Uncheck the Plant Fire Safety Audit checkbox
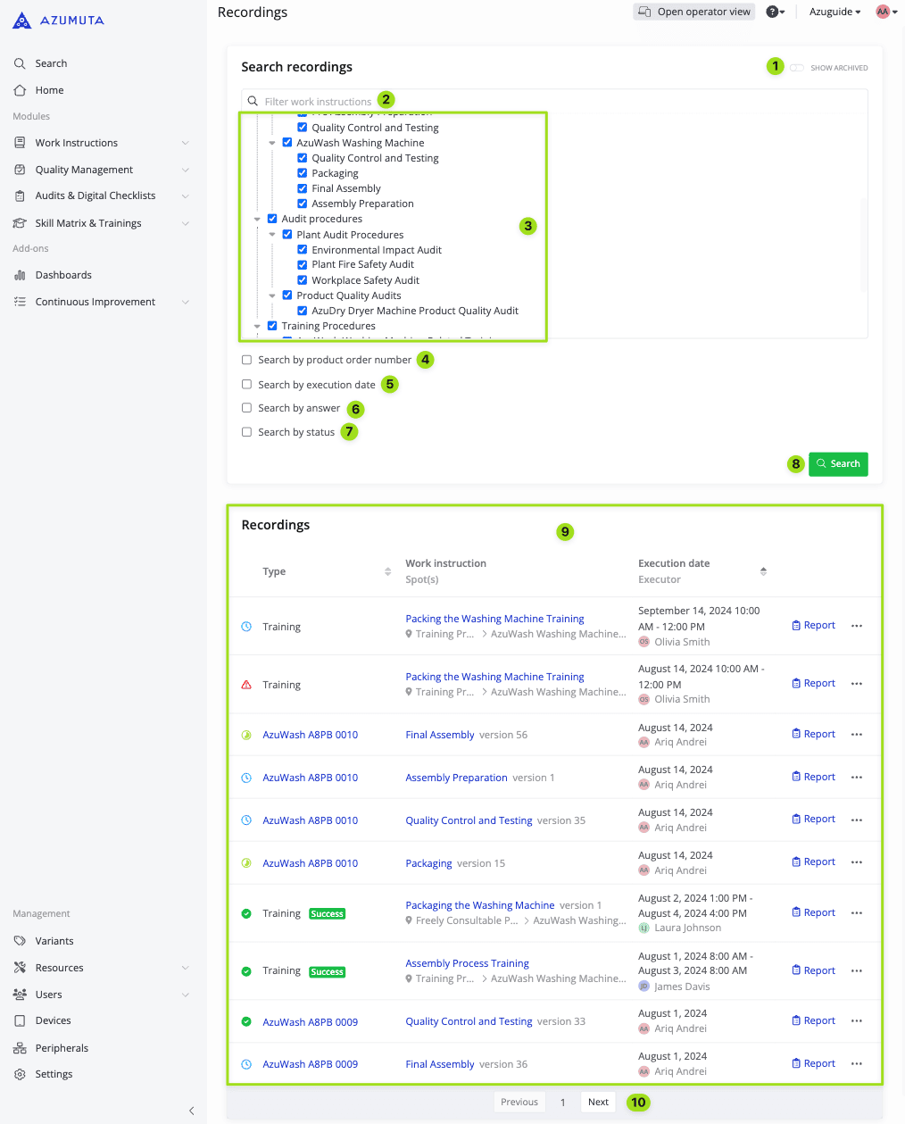The image size is (905, 1124). [x=303, y=264]
